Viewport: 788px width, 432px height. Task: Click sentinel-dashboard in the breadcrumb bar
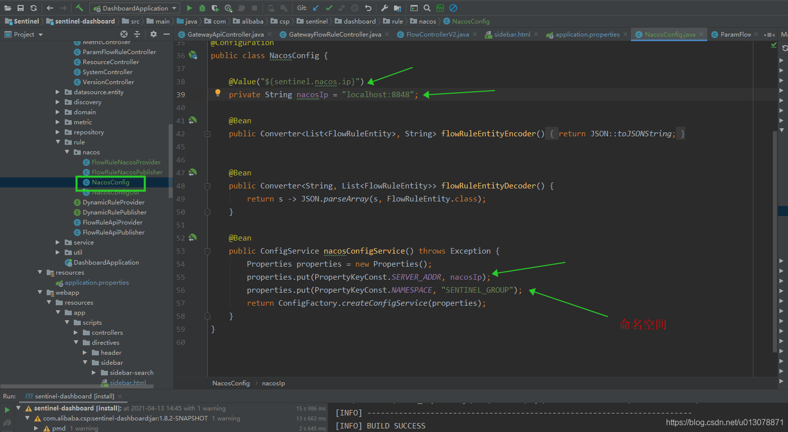point(80,21)
